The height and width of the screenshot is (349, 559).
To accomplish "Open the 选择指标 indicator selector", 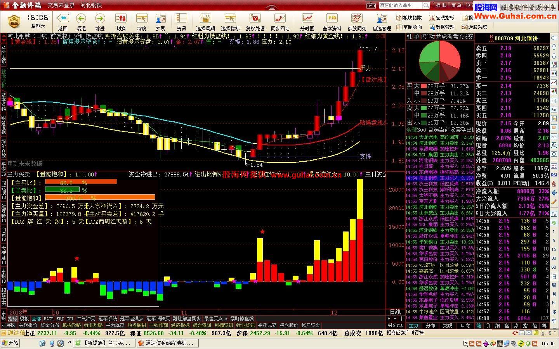I will click(x=230, y=19).
